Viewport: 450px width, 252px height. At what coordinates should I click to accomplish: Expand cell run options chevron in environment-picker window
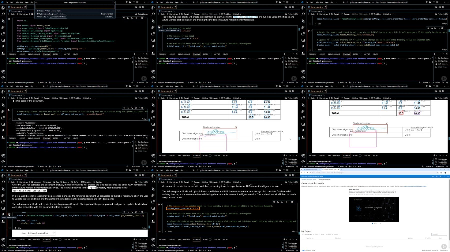coord(11,19)
